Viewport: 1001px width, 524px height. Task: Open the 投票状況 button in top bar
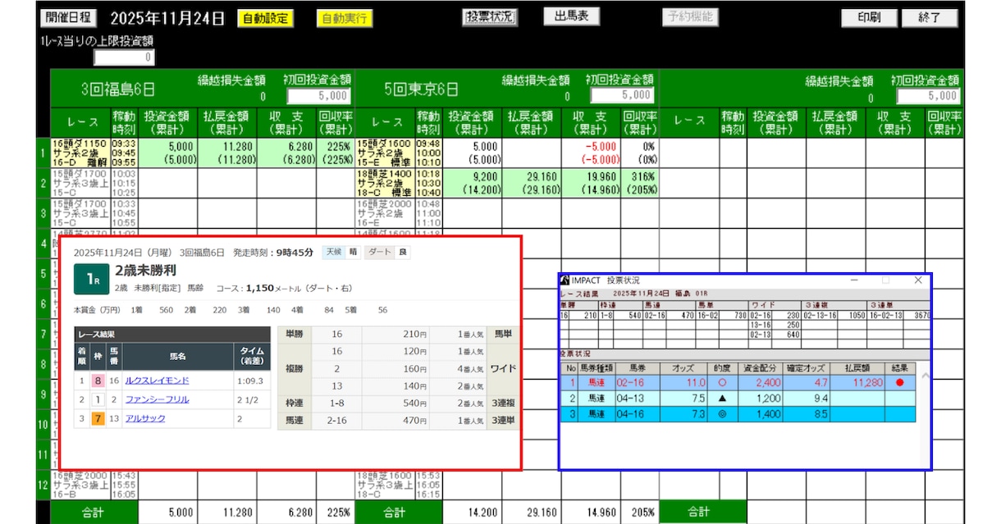[x=491, y=17]
